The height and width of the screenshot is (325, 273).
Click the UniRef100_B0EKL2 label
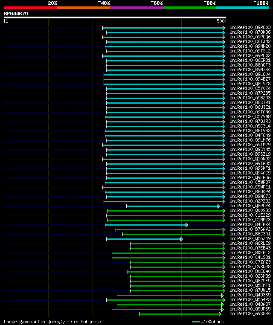(250, 252)
